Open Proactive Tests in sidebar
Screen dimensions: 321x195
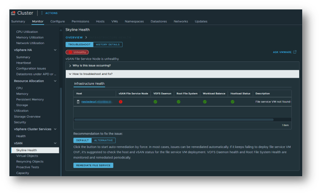(27, 167)
